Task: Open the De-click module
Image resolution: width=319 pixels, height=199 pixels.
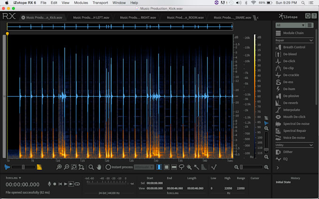Action: (285, 61)
